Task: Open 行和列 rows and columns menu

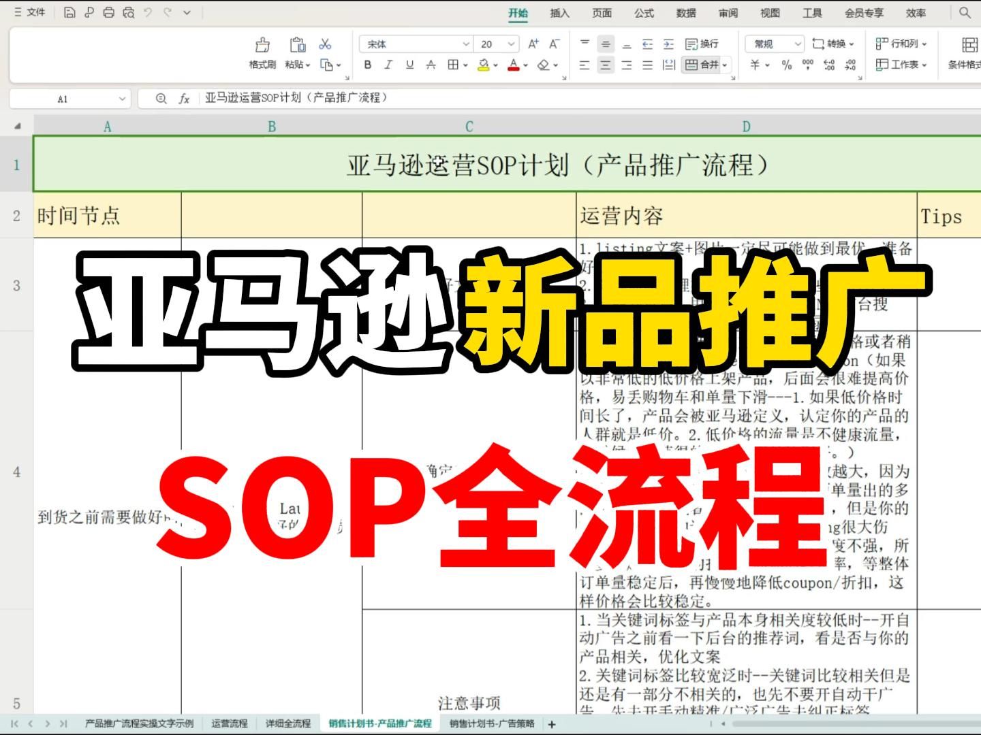Action: pyautogui.click(x=901, y=44)
